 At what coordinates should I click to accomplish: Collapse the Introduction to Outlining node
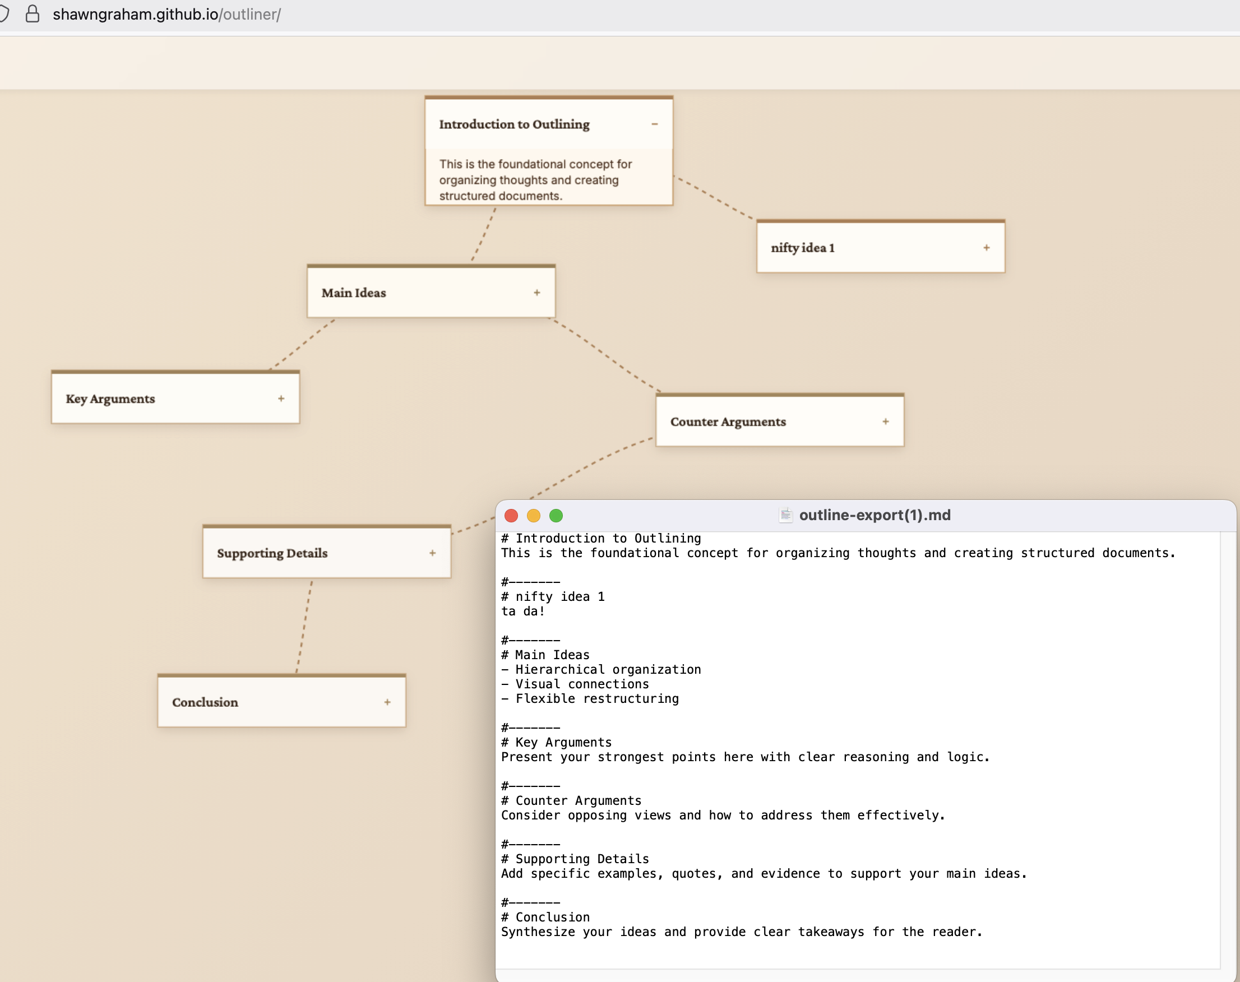[x=654, y=124]
